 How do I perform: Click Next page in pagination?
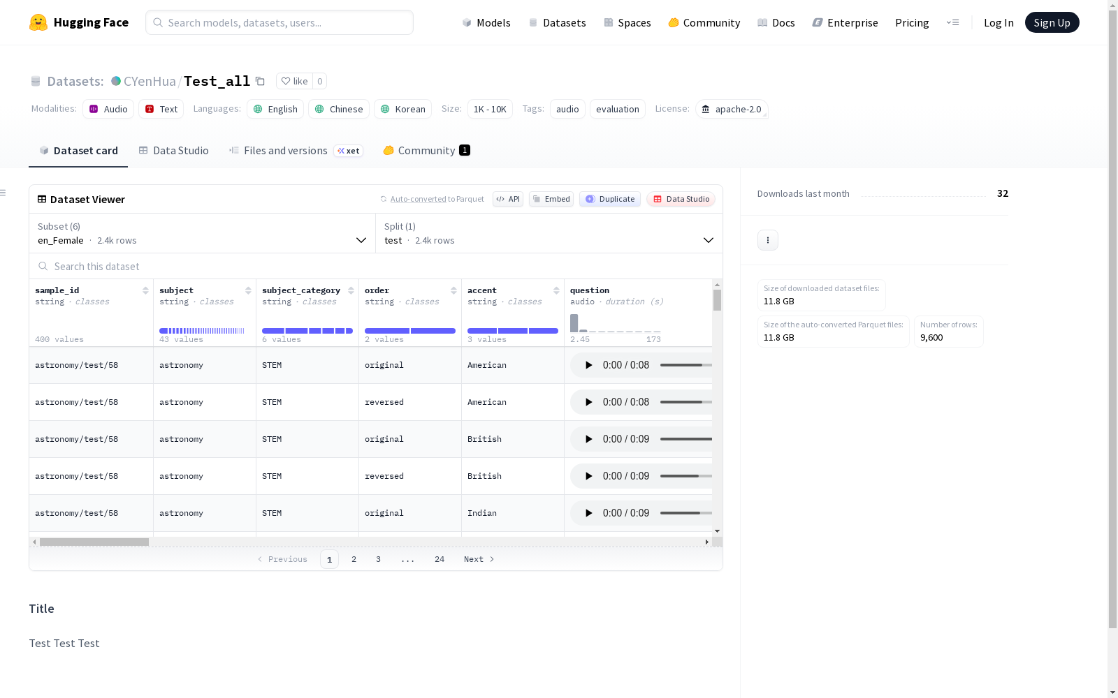479,559
